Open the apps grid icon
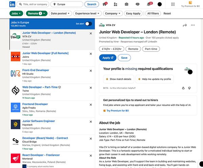 (x=173, y=4)
